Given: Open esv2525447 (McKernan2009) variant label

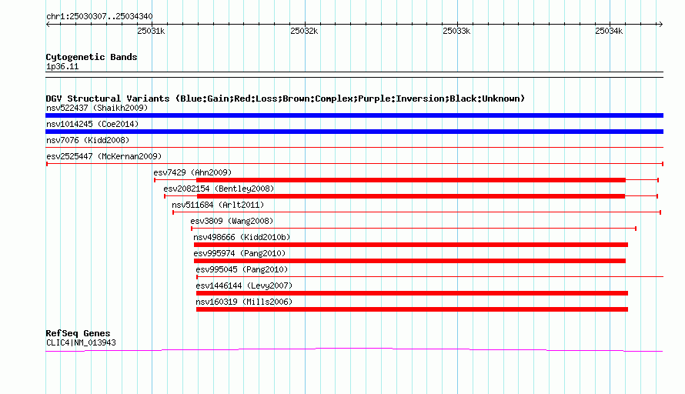Looking at the screenshot, I should [x=104, y=156].
